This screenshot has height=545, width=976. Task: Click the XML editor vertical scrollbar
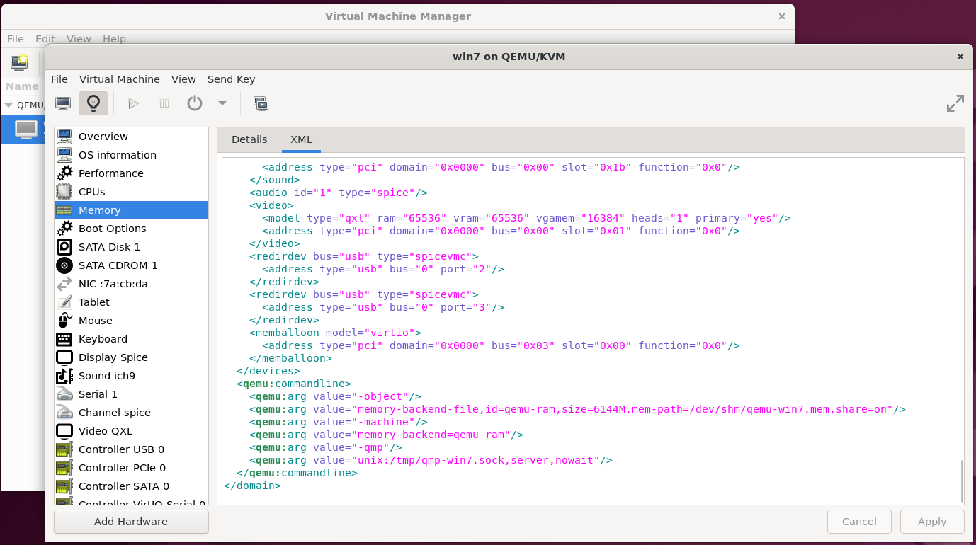coord(961,480)
